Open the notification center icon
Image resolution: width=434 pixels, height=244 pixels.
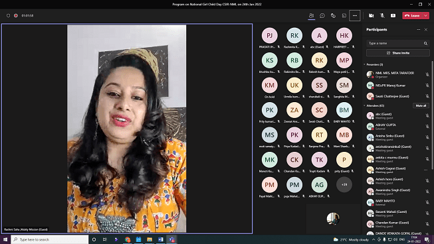427,239
